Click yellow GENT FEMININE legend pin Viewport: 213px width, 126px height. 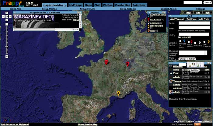point(148,27)
